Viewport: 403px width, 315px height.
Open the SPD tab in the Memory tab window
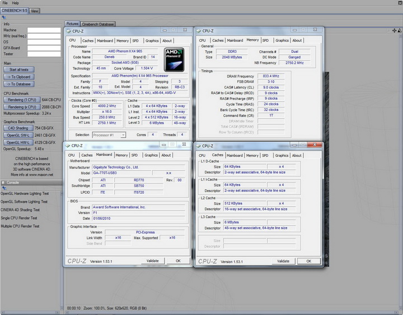click(265, 40)
